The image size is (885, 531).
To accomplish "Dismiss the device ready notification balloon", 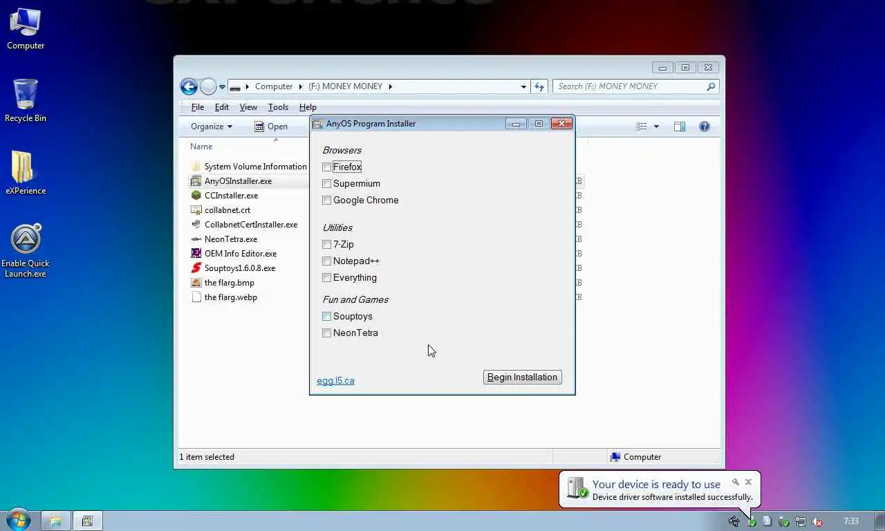I will click(748, 482).
